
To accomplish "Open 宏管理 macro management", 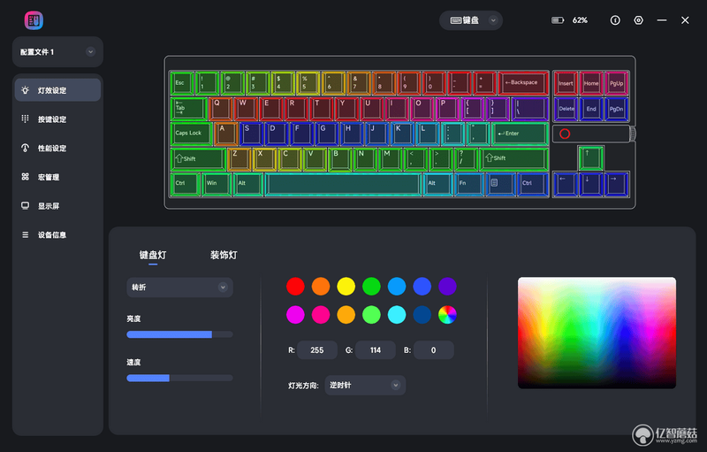I will [x=57, y=177].
